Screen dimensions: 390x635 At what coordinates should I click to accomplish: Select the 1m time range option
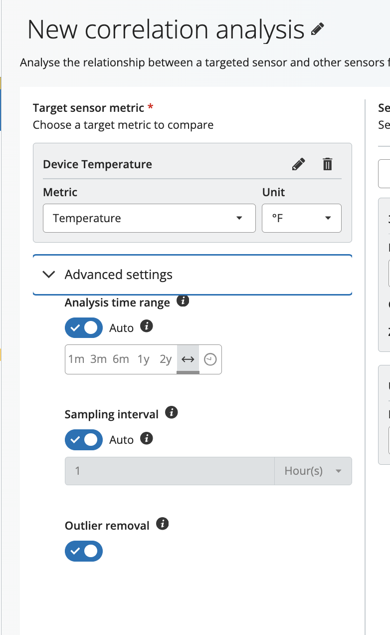pos(76,359)
